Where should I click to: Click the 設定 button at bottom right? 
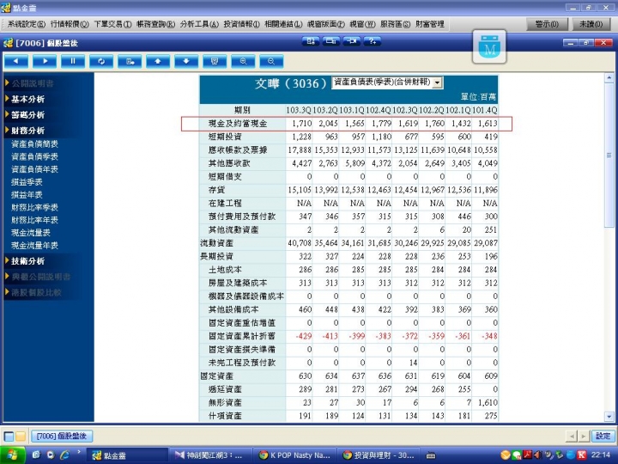pos(603,436)
